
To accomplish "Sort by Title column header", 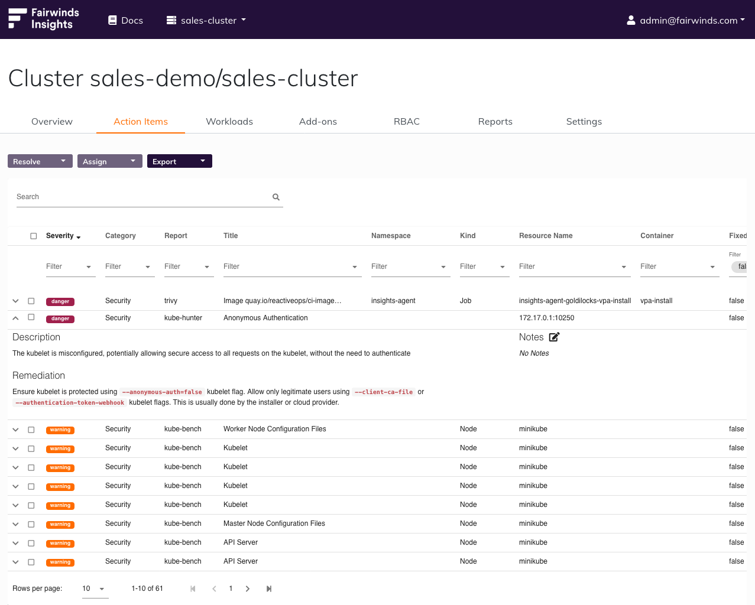I will click(x=231, y=236).
